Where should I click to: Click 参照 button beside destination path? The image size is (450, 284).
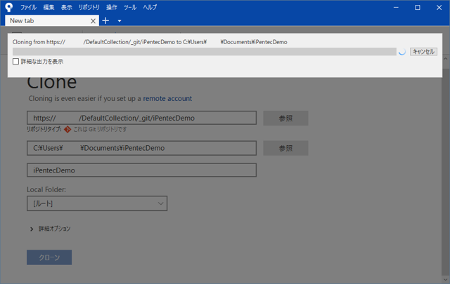285,148
